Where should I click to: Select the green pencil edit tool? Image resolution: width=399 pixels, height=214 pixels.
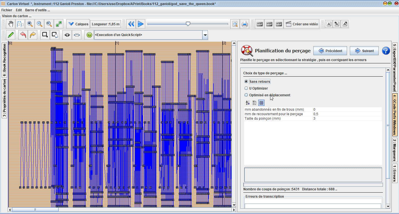(x=11, y=35)
